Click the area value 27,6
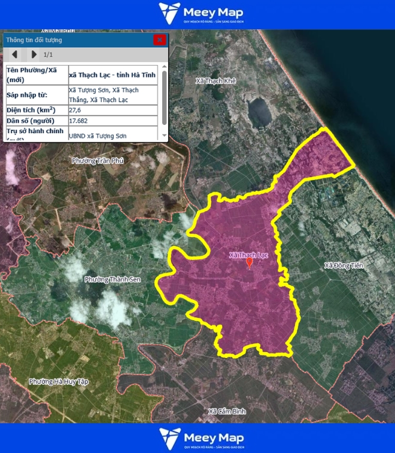This screenshot has width=395, height=453. tap(75, 110)
